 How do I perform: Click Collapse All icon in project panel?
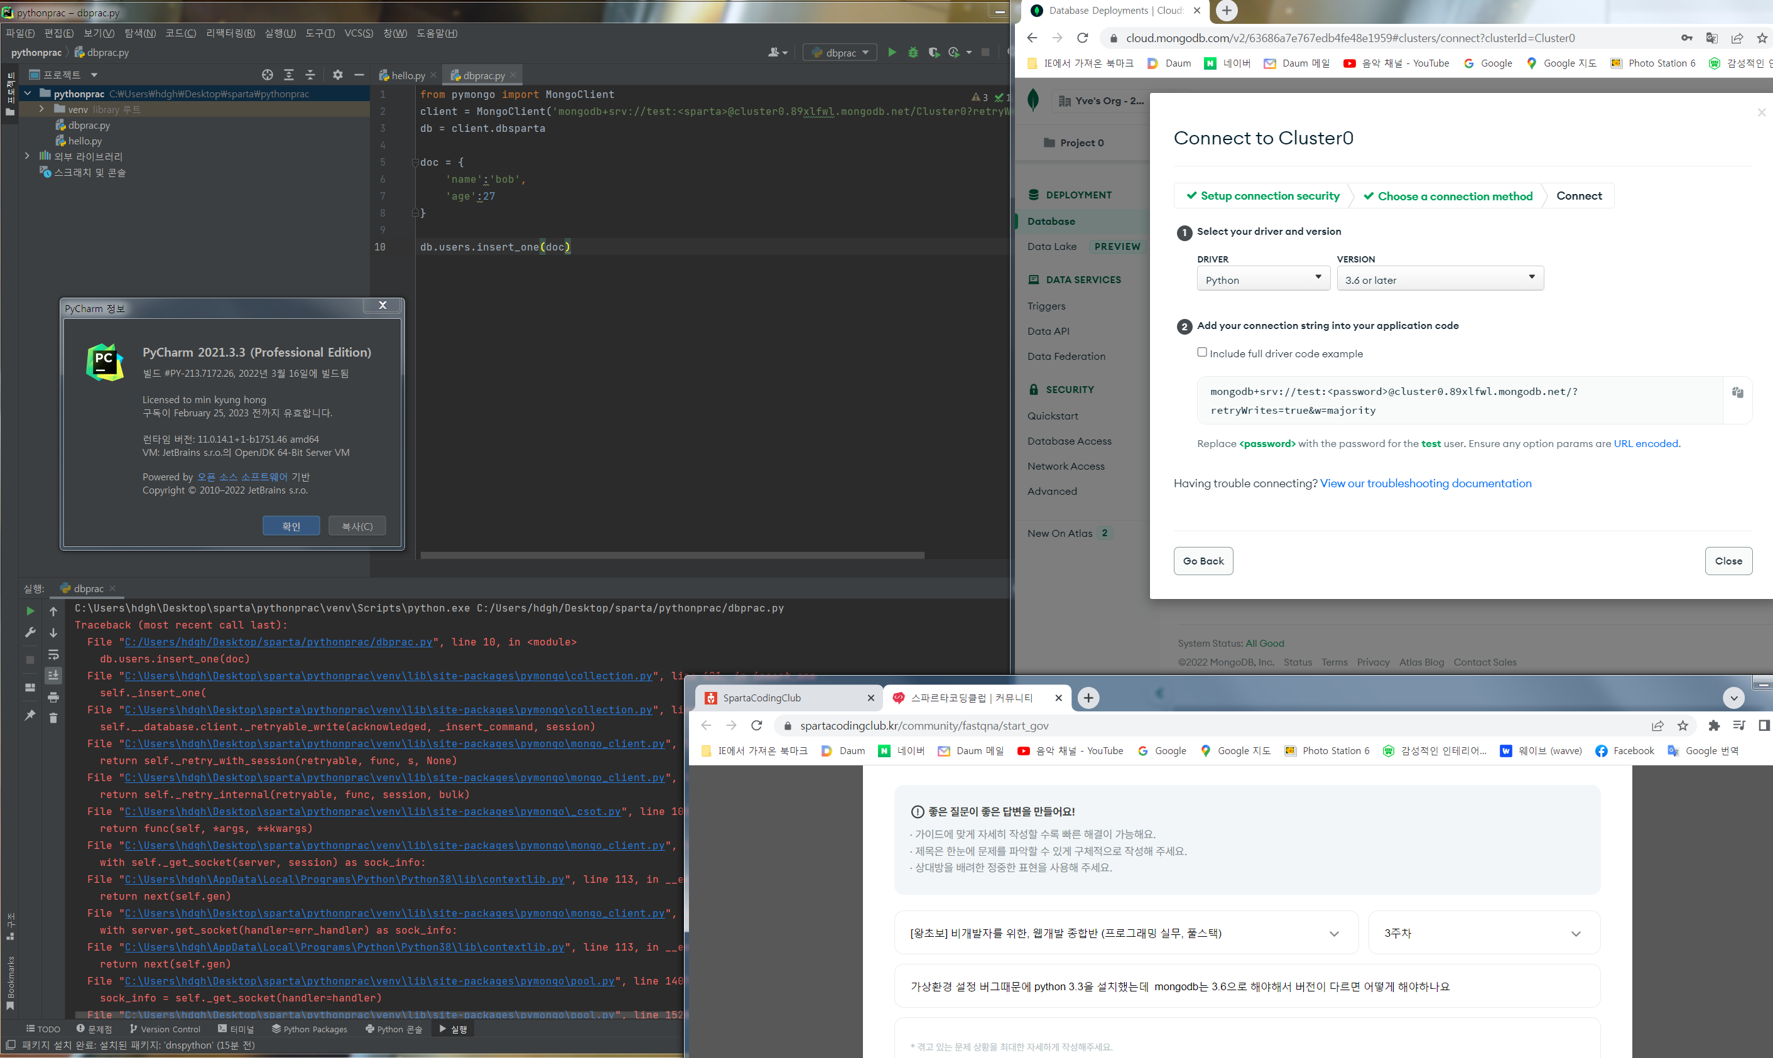tap(310, 75)
